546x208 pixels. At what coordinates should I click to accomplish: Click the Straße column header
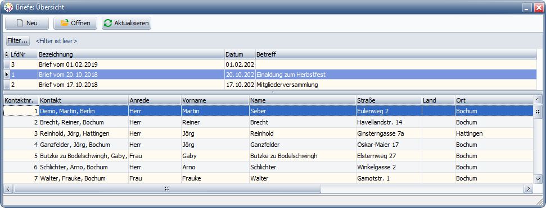point(389,100)
